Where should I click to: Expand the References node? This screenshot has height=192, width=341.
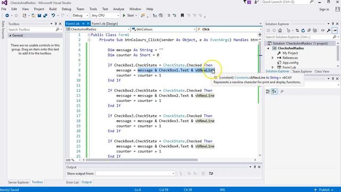tap(273, 58)
